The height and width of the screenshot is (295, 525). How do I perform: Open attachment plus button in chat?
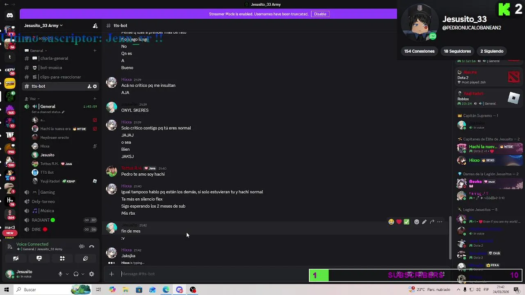click(112, 274)
